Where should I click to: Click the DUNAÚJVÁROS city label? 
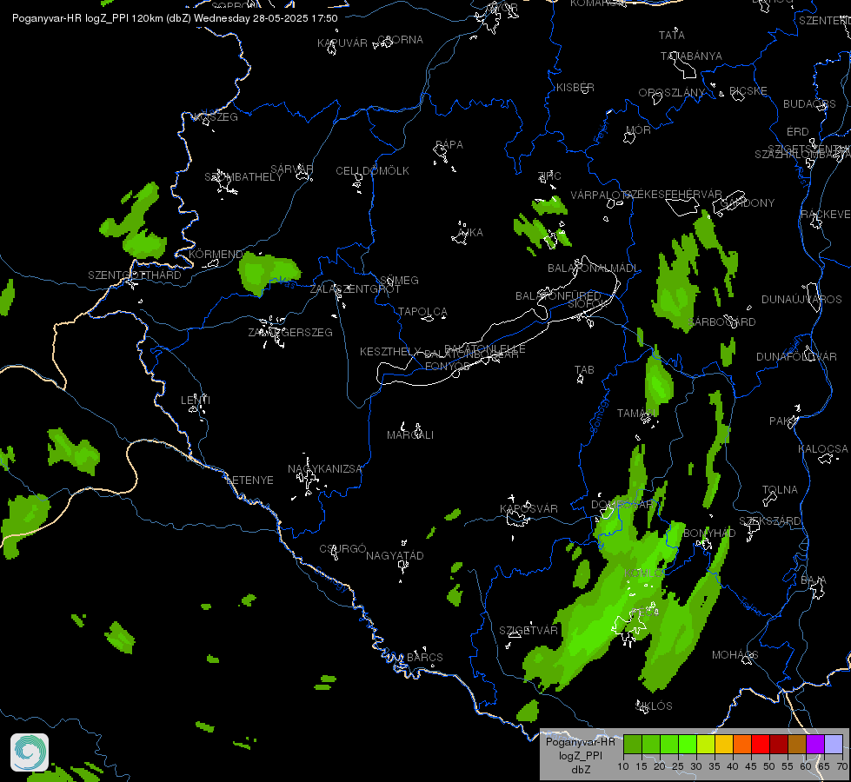coord(801,300)
